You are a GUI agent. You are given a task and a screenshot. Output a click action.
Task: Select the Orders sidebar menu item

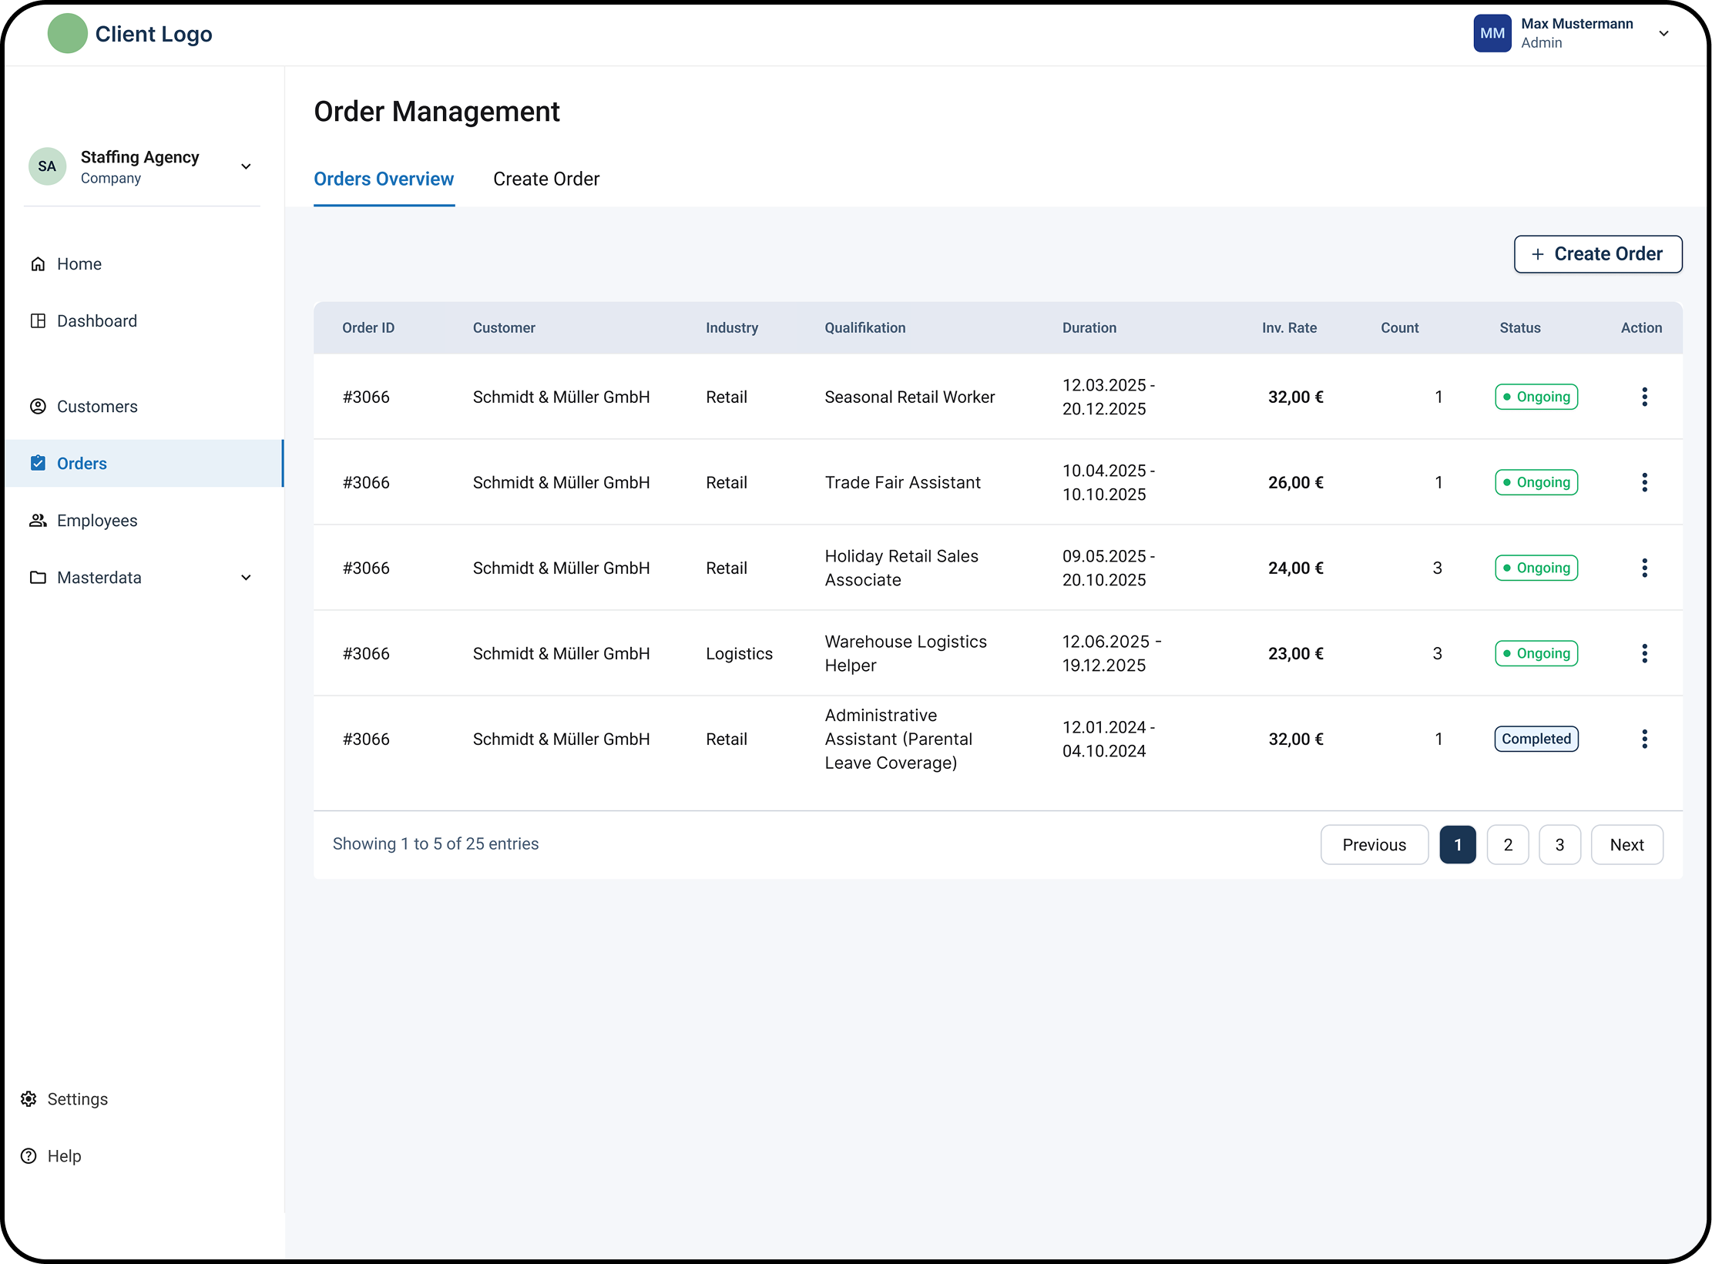(143, 464)
